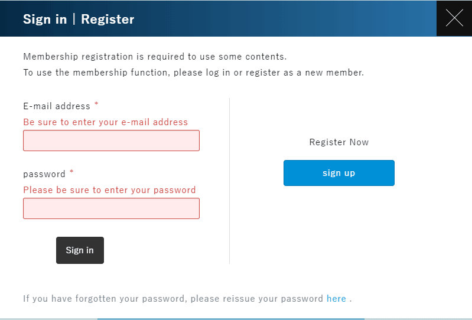Click the red asterisk beside password
Screen dimensions: 472x320
coord(71,172)
